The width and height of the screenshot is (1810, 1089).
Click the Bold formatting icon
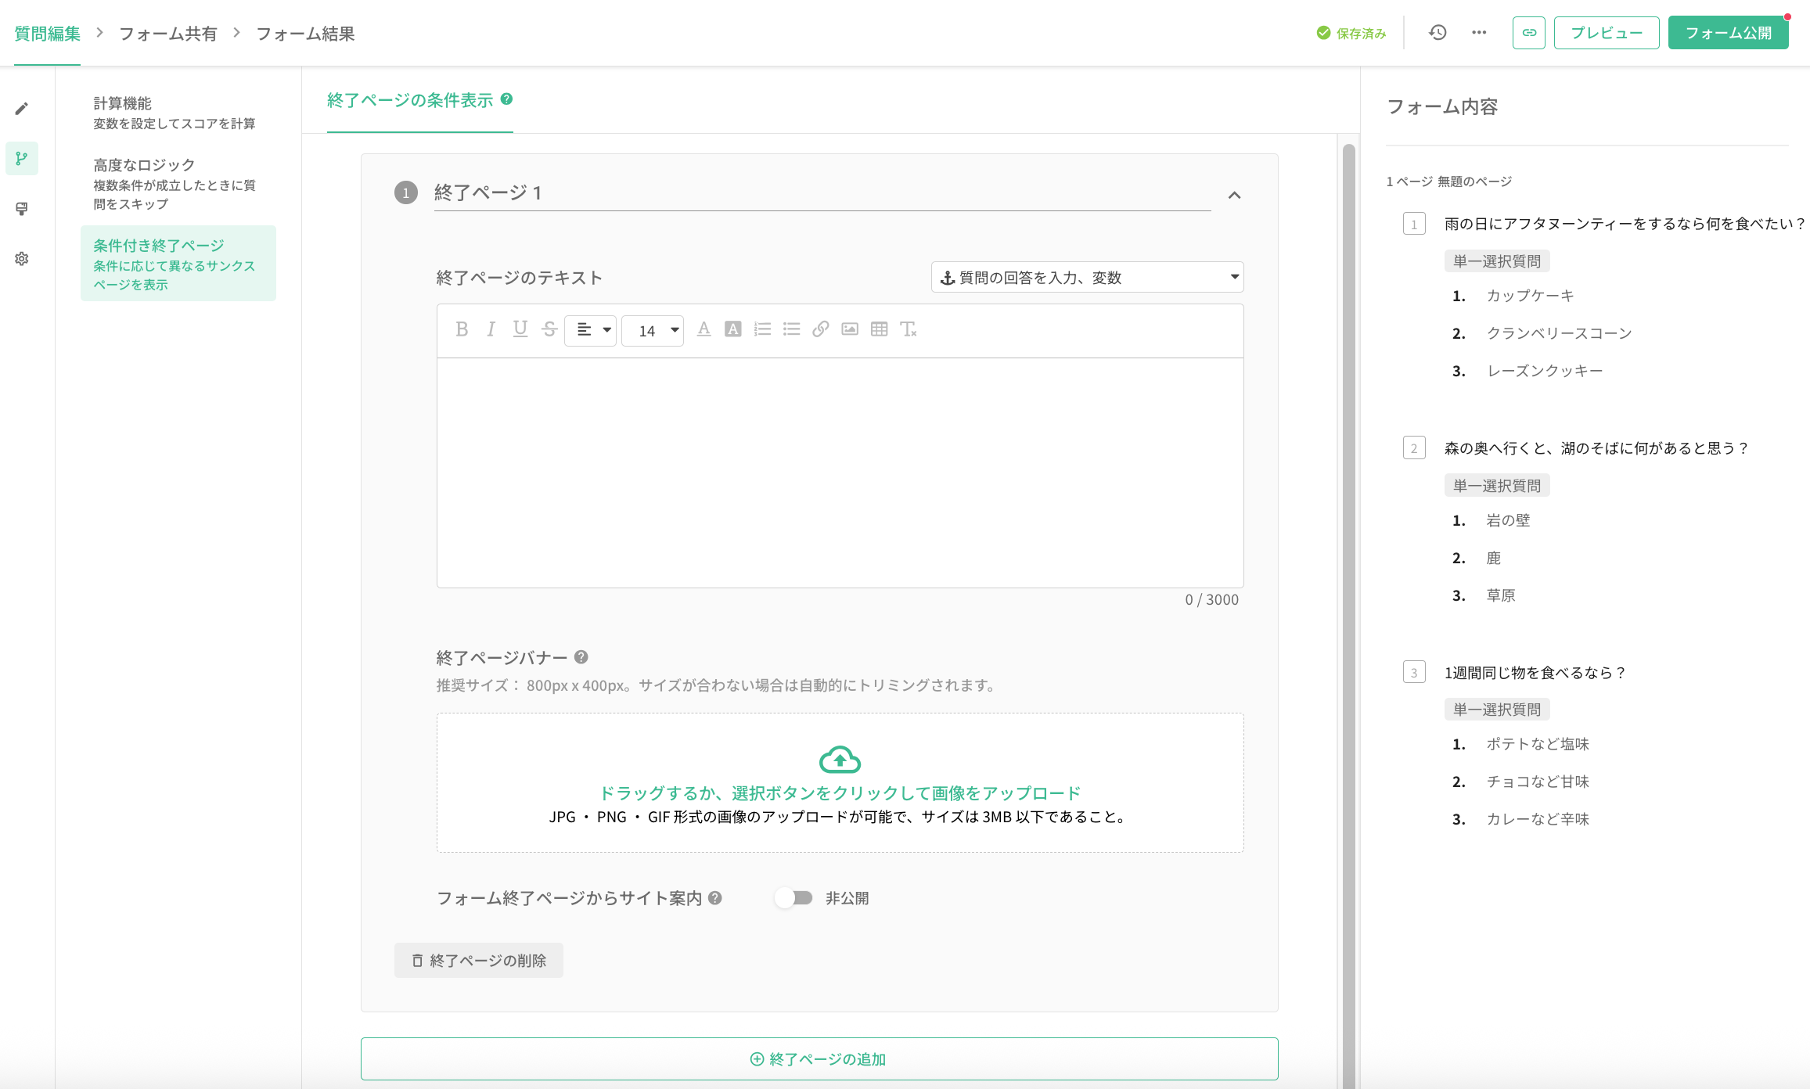point(462,329)
